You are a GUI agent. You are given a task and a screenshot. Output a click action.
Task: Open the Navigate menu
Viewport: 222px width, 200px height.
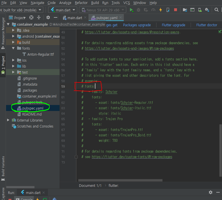tap(37, 3)
